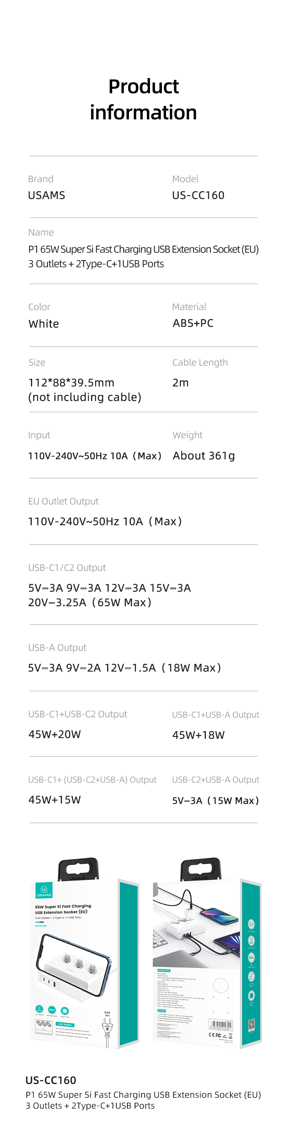Click the black hanger tab on front box
The image size is (287, 1141).
78,869
